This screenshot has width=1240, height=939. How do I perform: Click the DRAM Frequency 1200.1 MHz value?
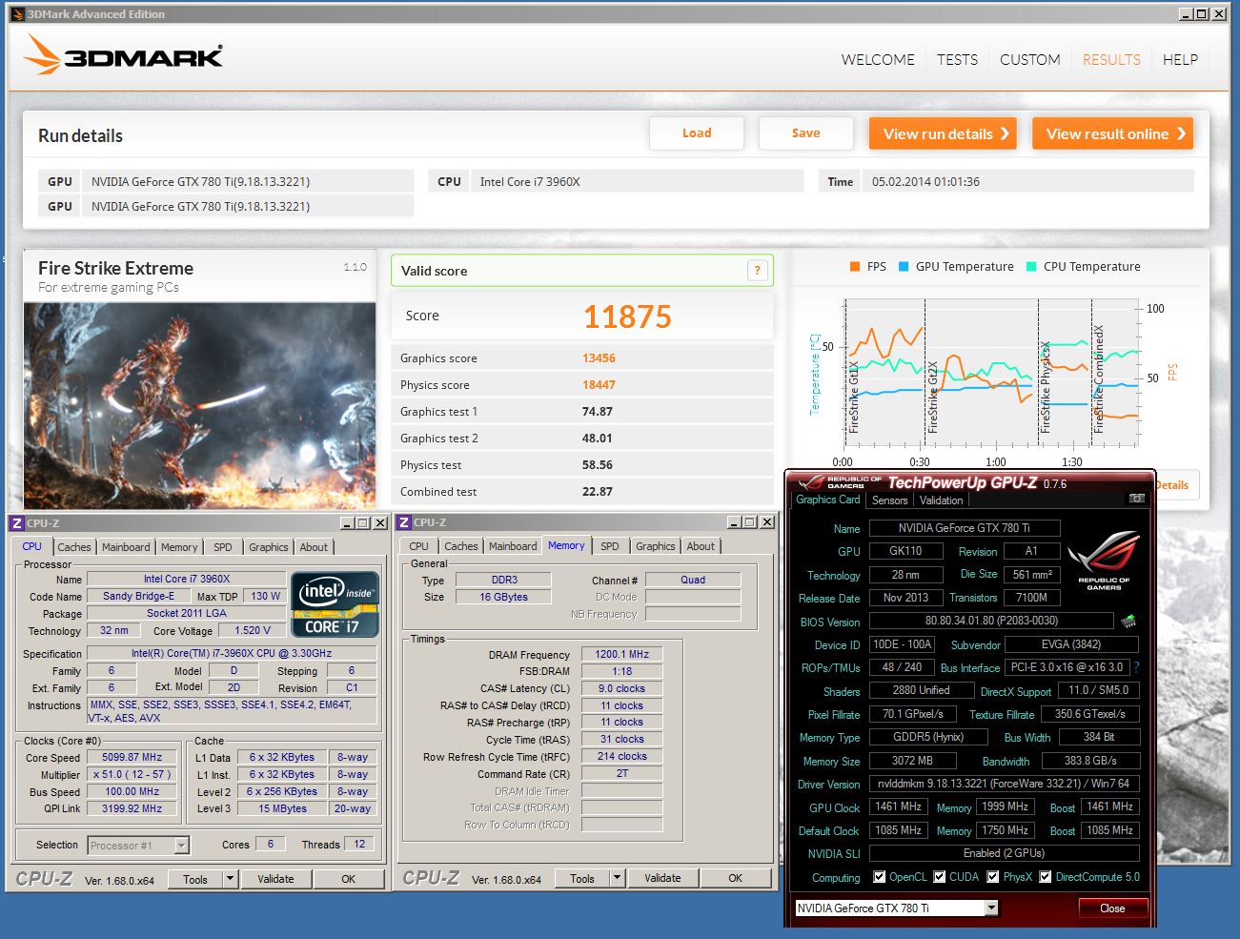point(621,655)
